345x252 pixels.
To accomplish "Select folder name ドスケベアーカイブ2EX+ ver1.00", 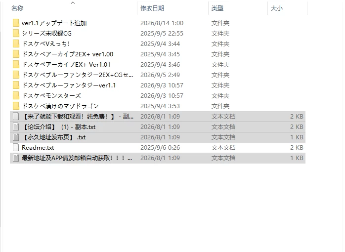I will [x=68, y=54].
